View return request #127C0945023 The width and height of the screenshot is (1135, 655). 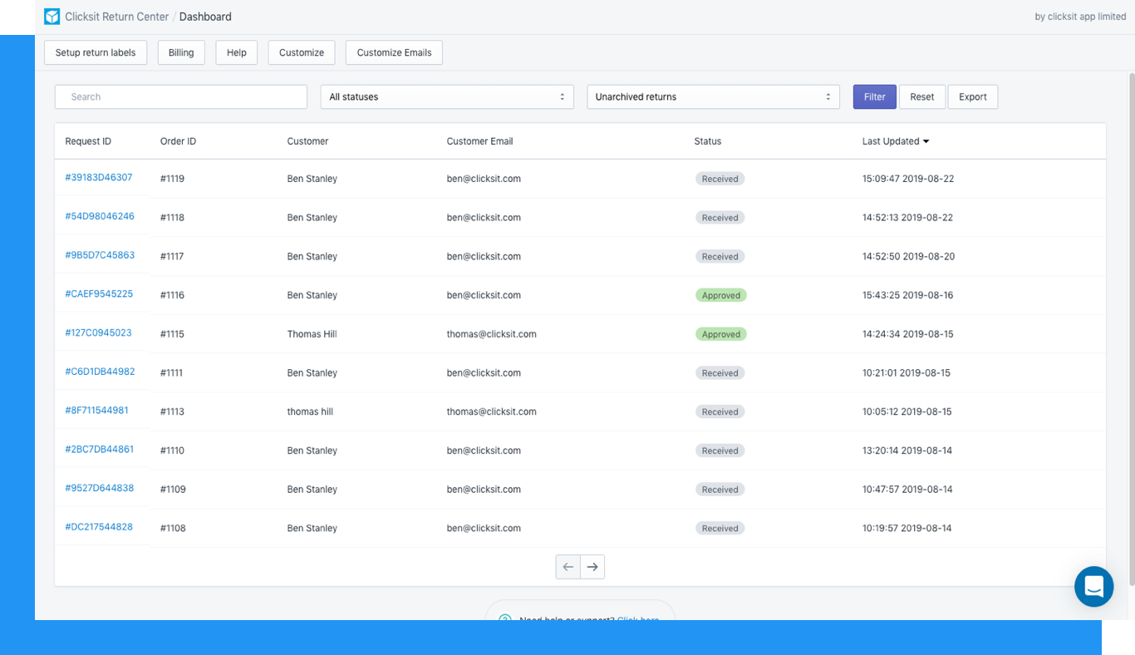(x=98, y=333)
